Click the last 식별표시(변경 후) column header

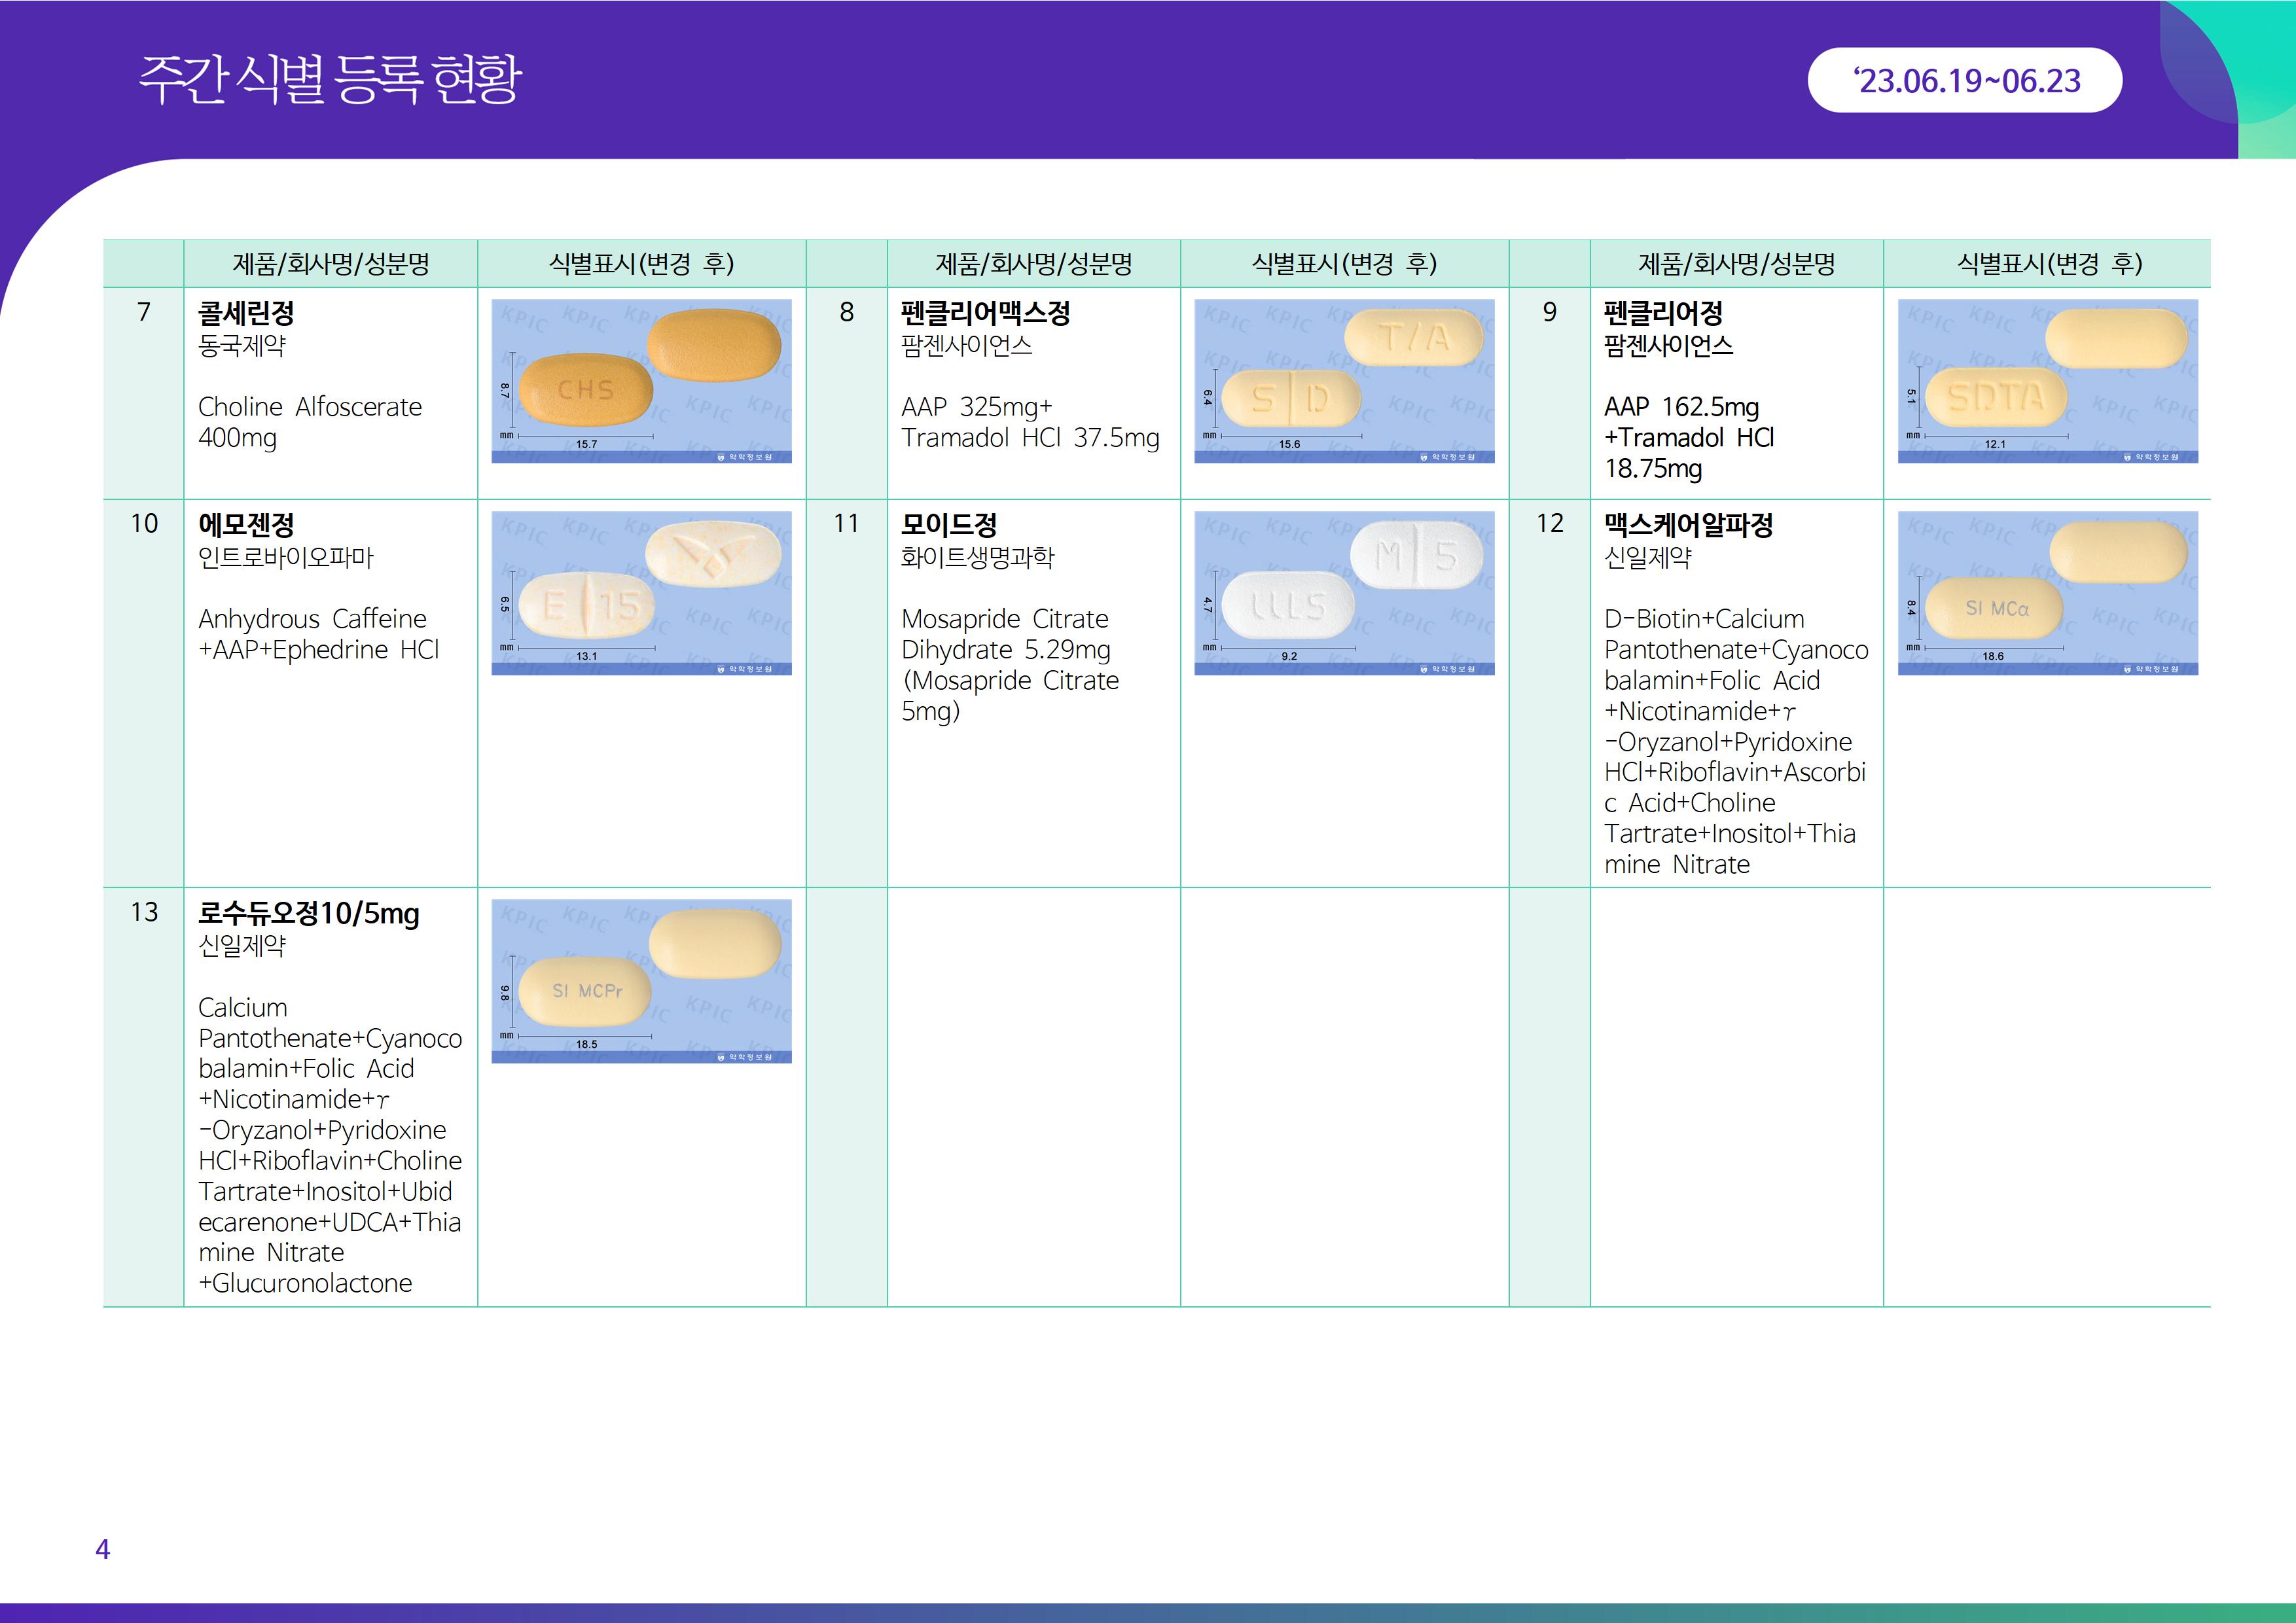[x=2048, y=264]
